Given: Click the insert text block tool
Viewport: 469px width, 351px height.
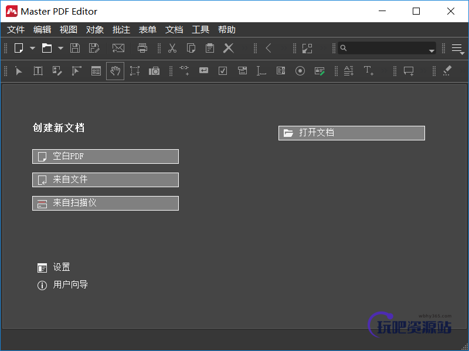Looking at the screenshot, I should (x=348, y=71).
